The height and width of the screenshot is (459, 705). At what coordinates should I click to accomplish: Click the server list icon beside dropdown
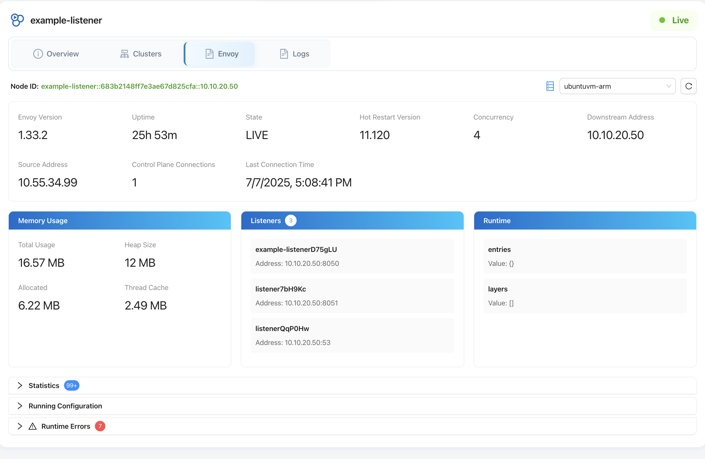(550, 86)
